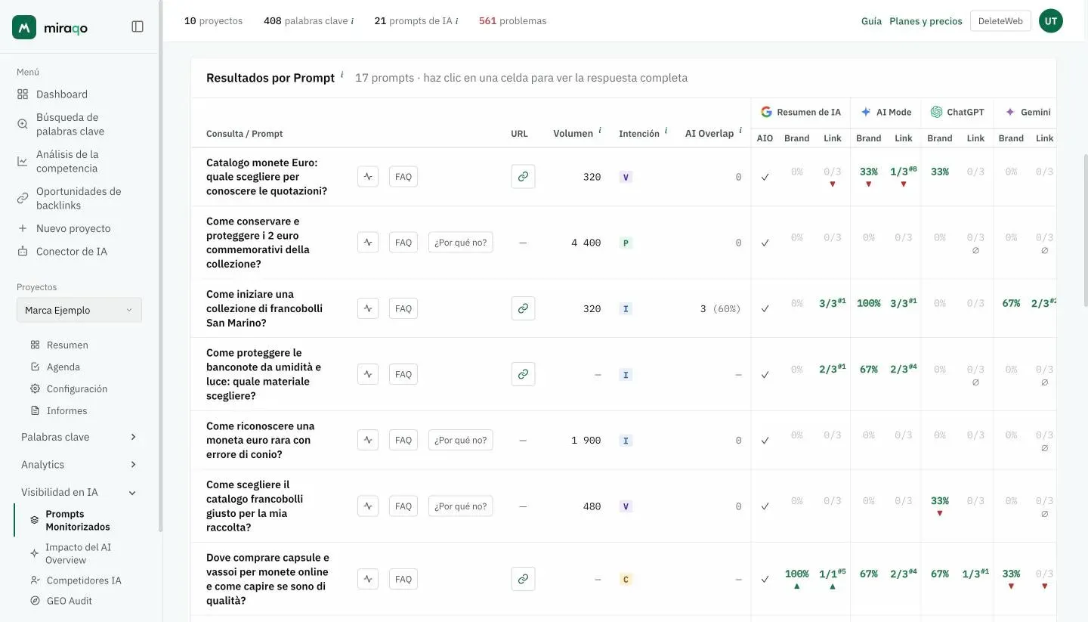Screen dimensions: 1088x622
Task: Collapse the Visibilidad en IA section
Action: 79,492
